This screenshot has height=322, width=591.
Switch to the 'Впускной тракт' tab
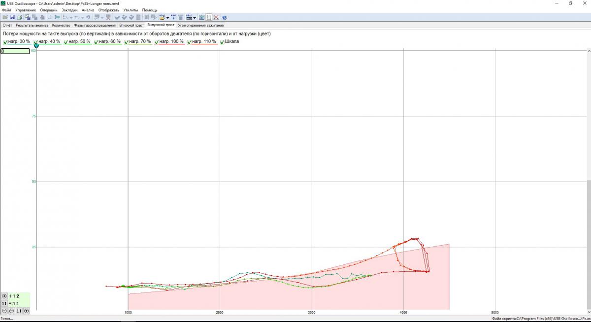click(131, 25)
